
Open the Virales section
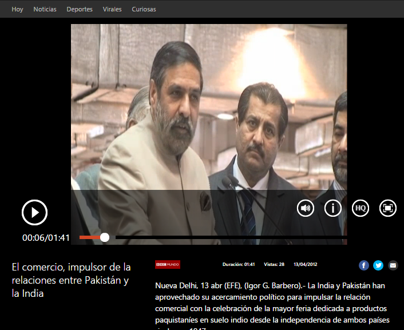coord(112,9)
